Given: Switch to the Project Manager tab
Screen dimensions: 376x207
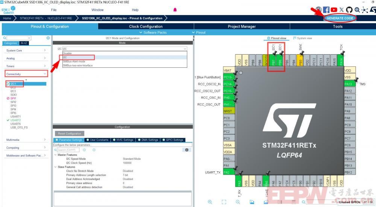Looking at the screenshot, I should coord(242,26).
